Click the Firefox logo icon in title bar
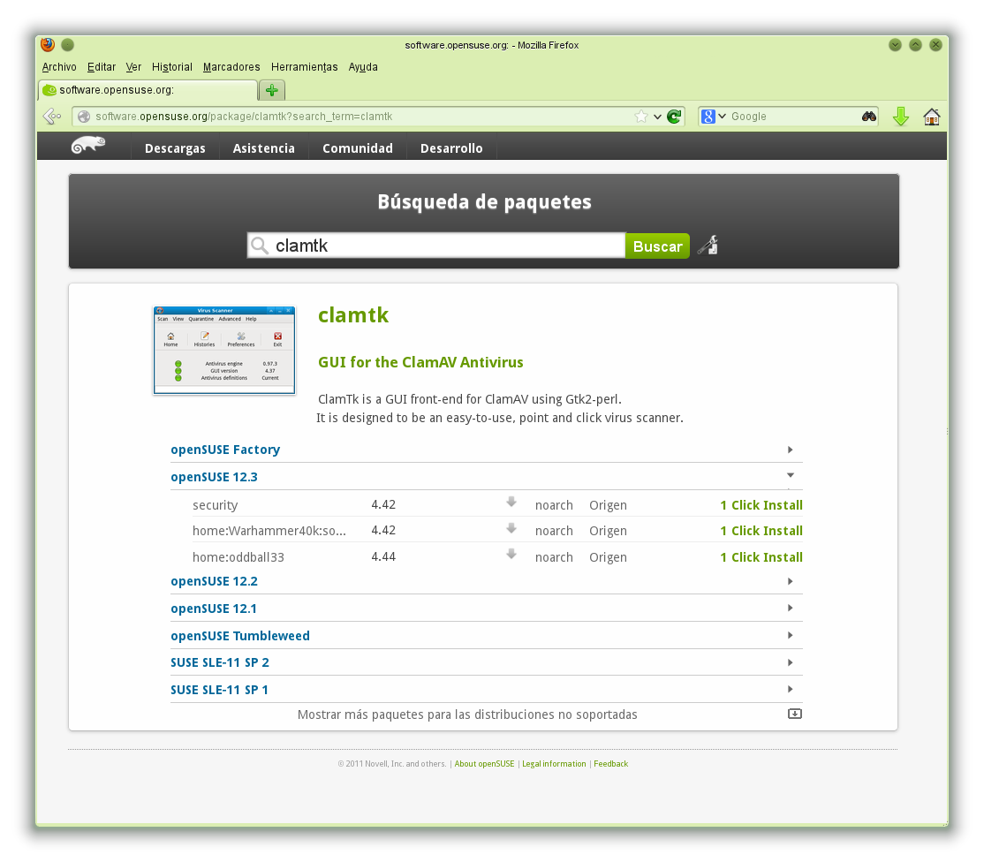984x862 pixels. point(48,44)
